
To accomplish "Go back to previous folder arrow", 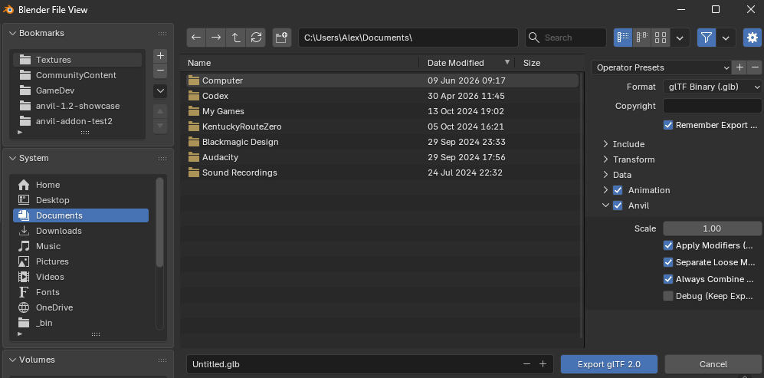I will [x=196, y=38].
